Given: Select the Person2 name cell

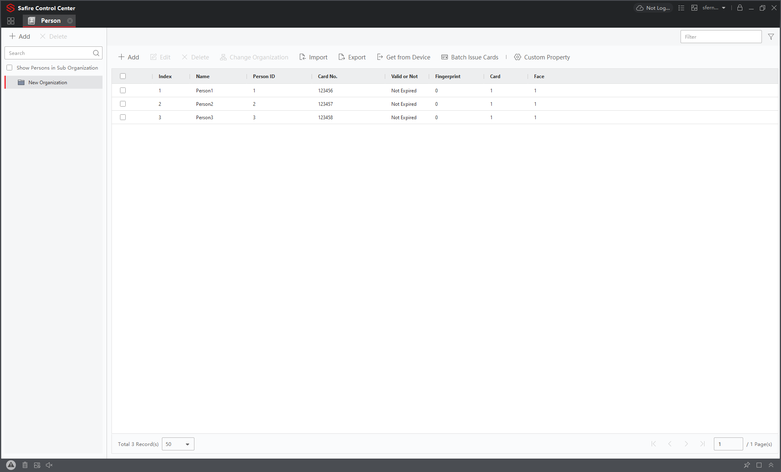Looking at the screenshot, I should [x=205, y=104].
